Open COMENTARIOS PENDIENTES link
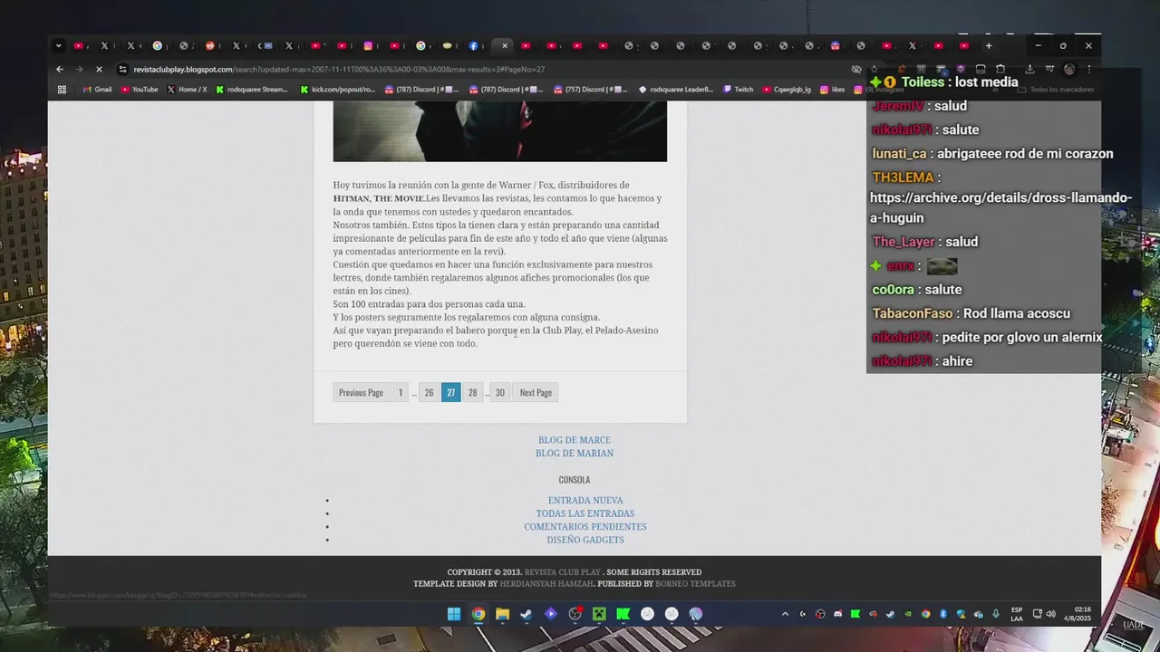1160x652 pixels. click(585, 527)
